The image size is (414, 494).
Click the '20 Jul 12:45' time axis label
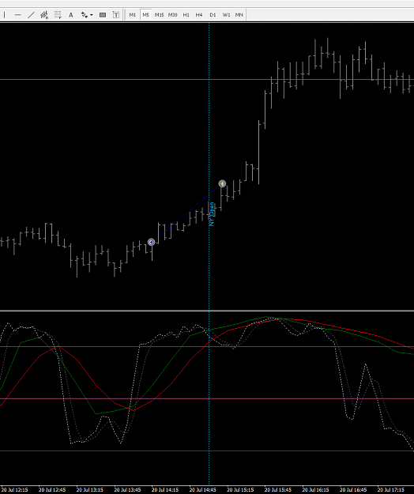(x=52, y=490)
